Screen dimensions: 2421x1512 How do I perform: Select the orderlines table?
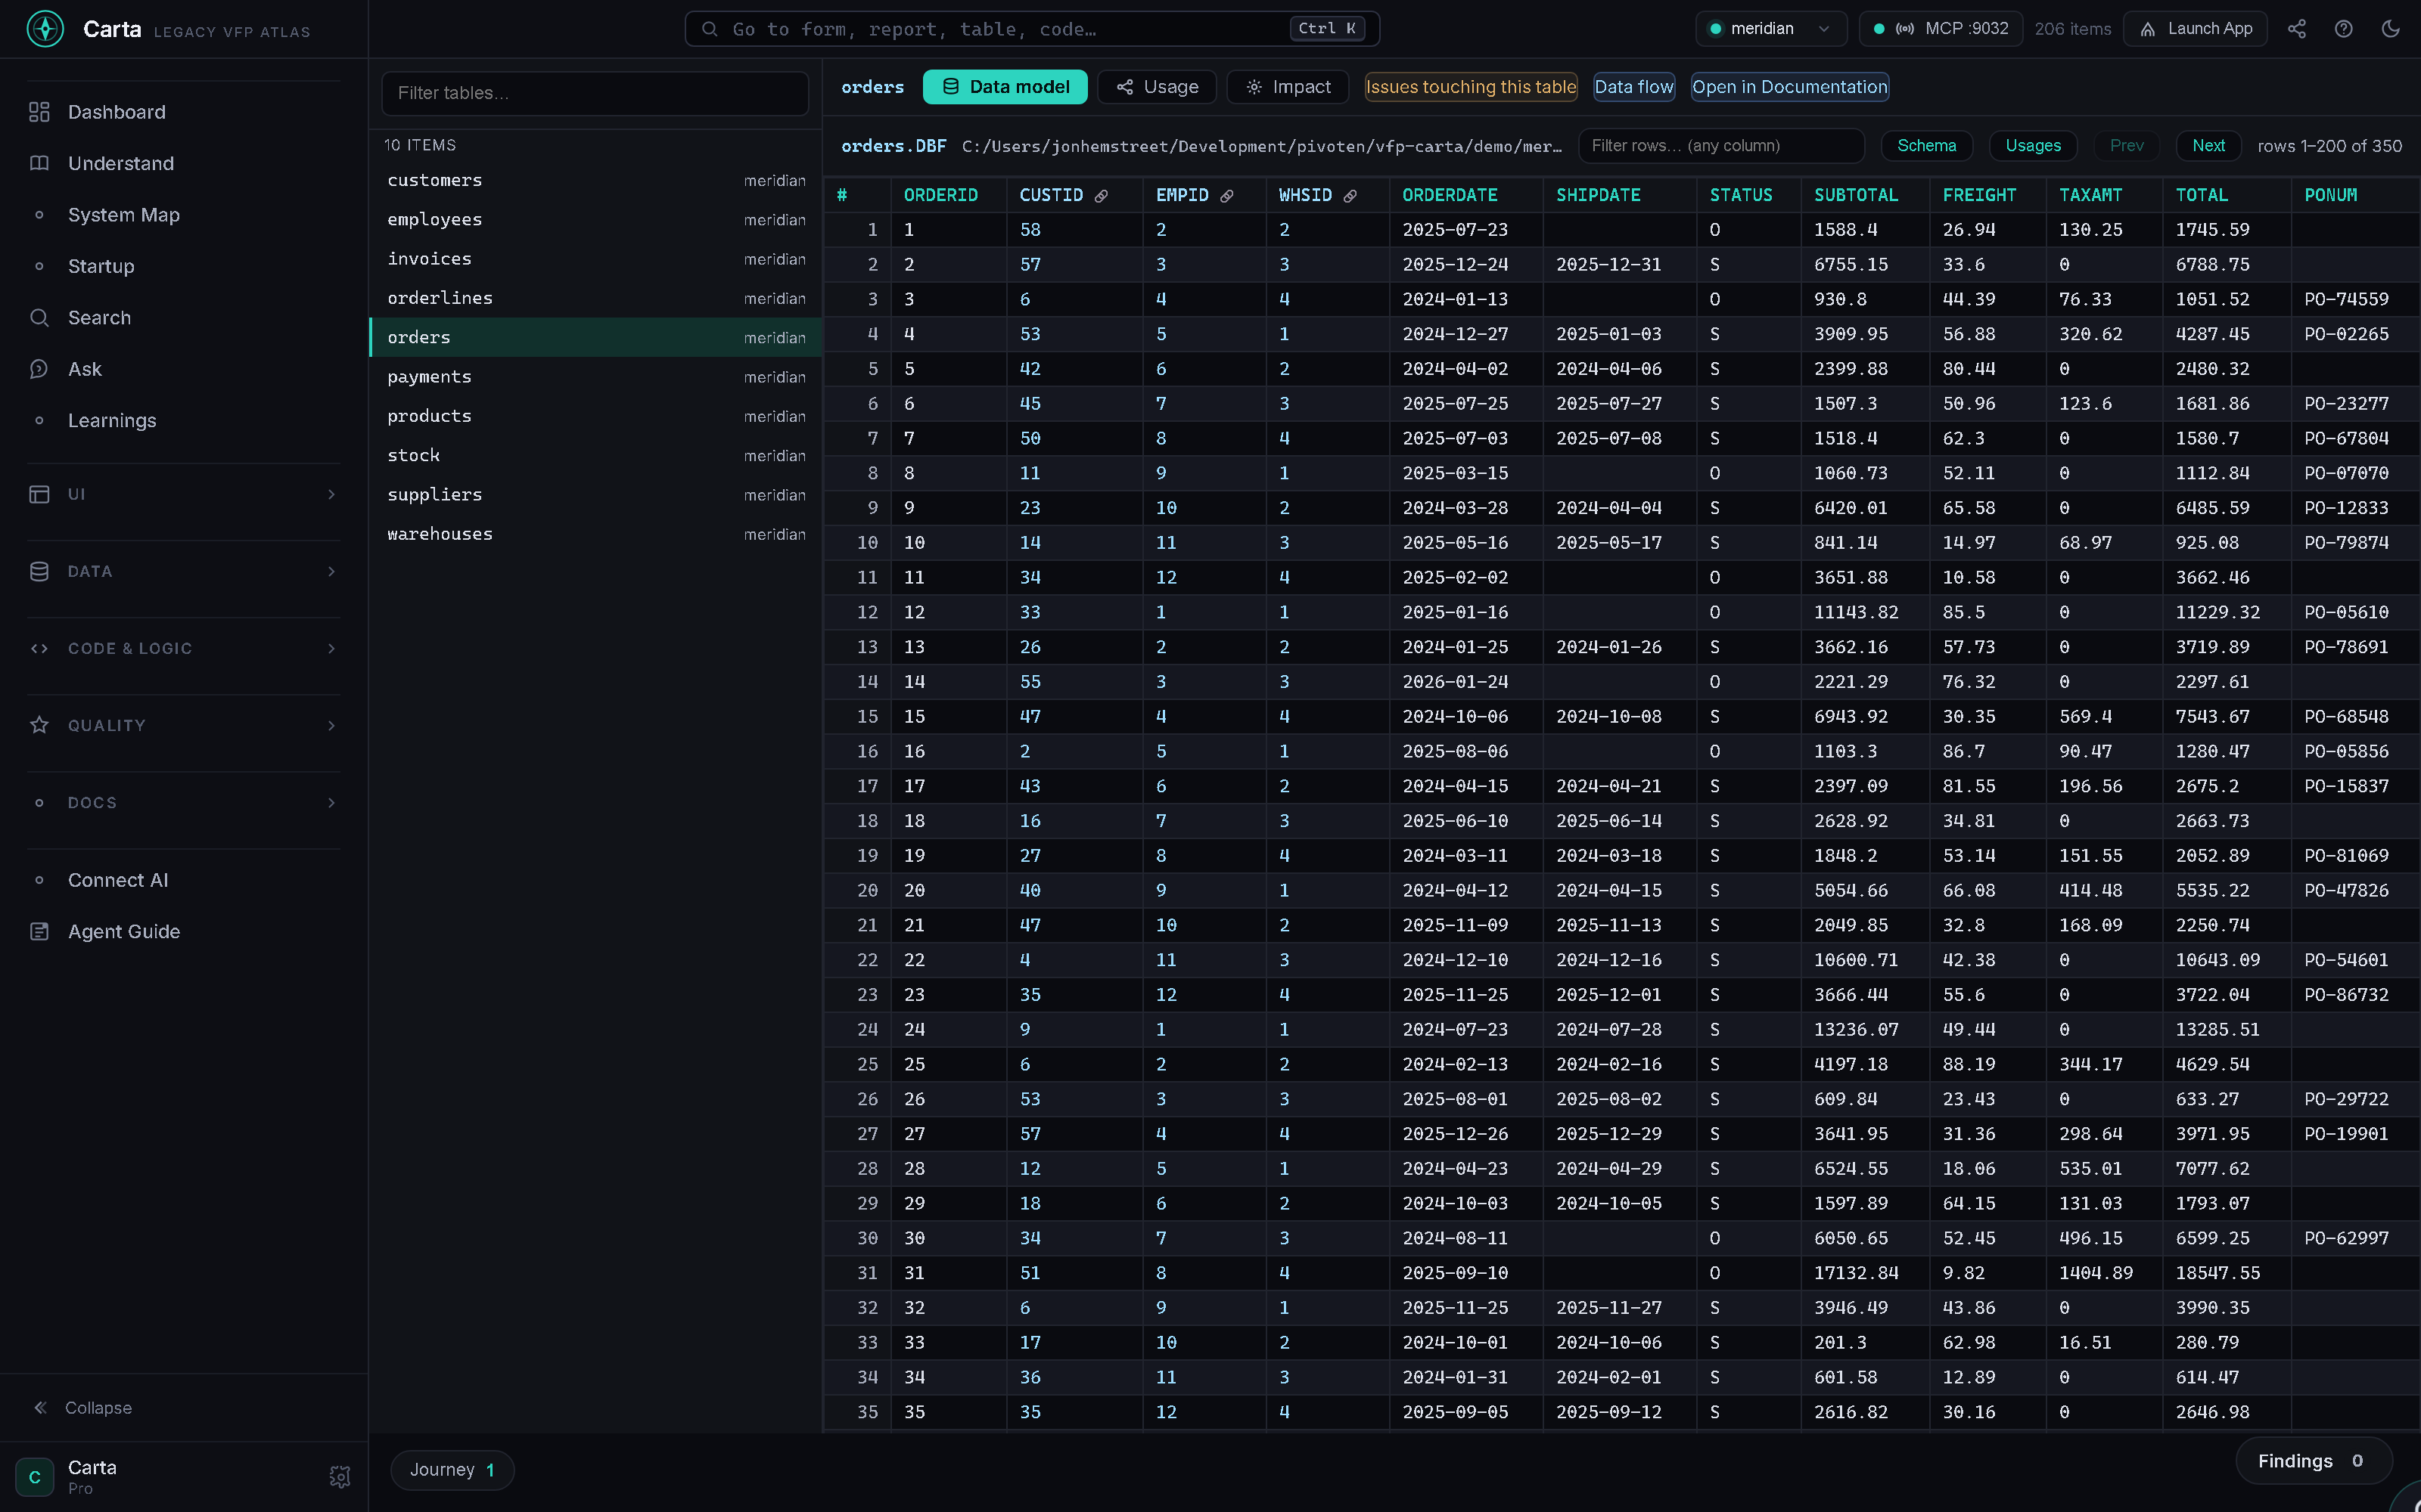tap(595, 298)
